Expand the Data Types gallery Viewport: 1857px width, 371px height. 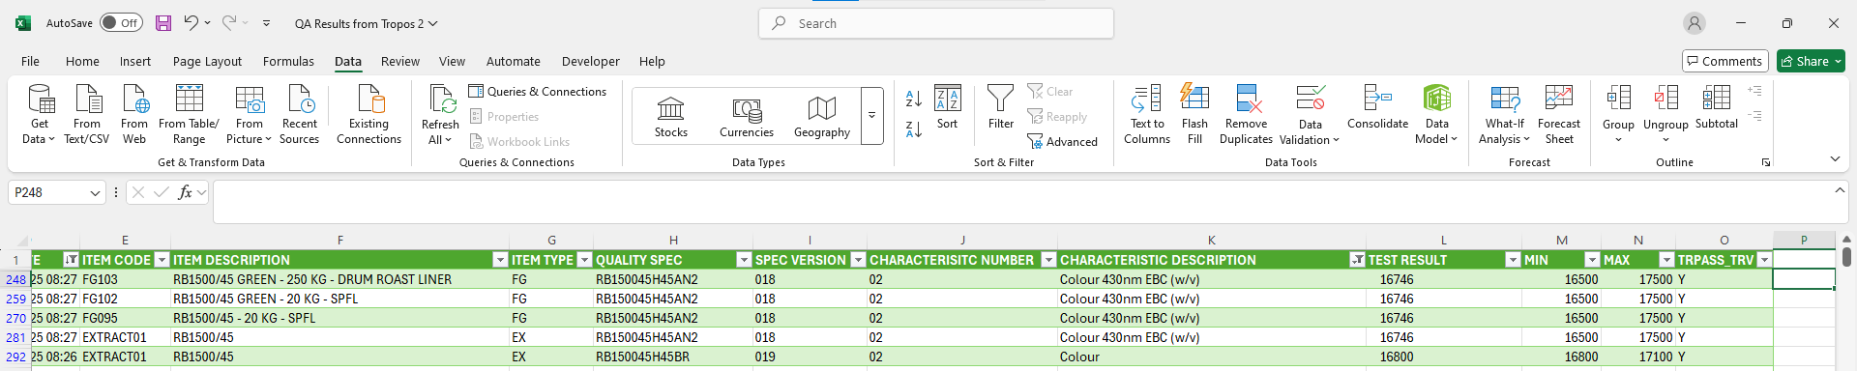click(x=871, y=116)
